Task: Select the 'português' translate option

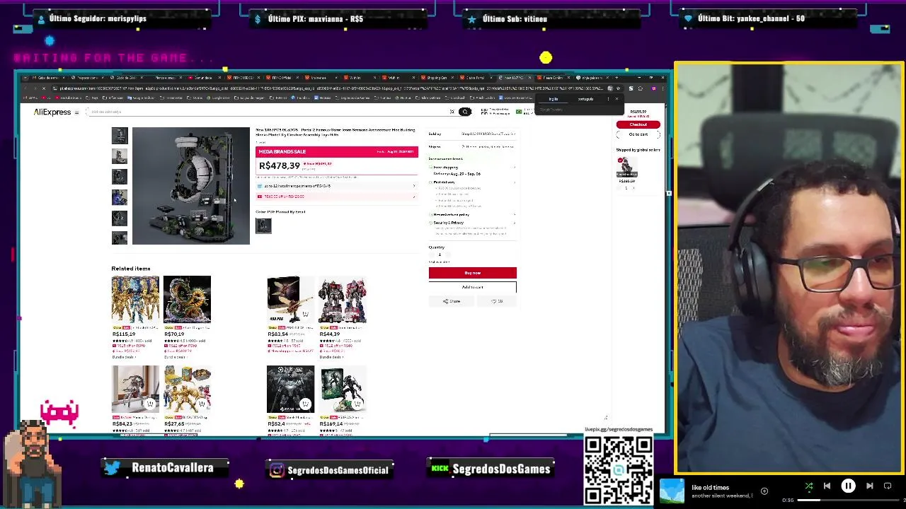Action: (585, 99)
